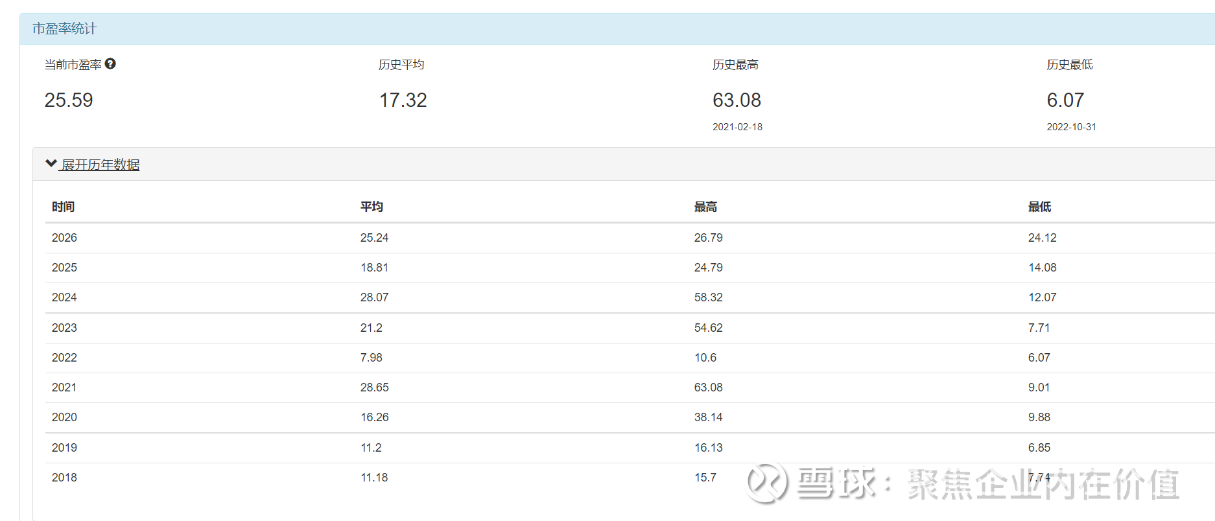Select the 2020 row's year cell

[64, 417]
